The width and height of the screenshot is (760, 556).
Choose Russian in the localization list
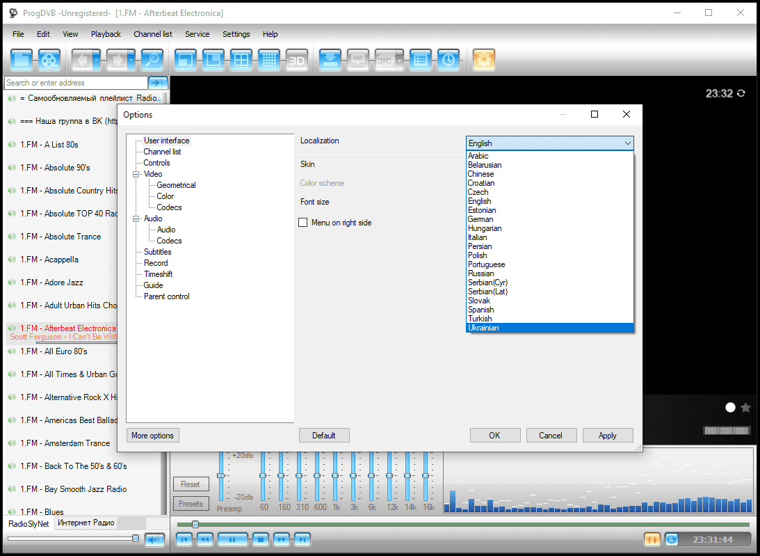pos(480,273)
